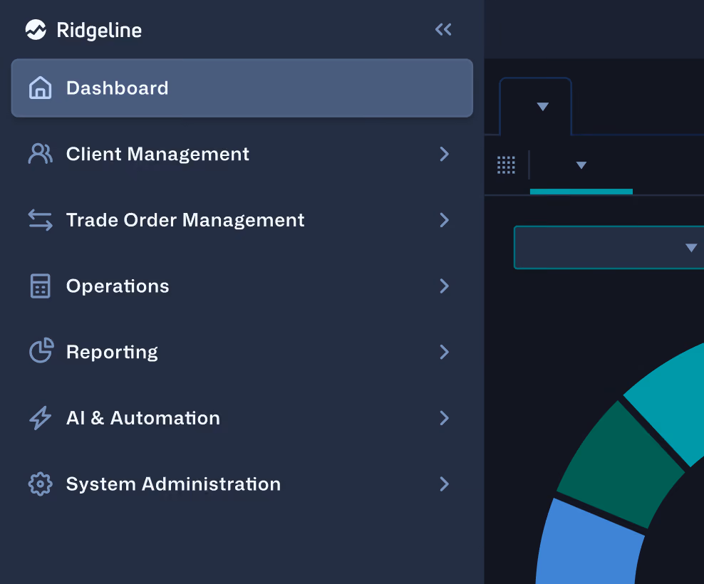Viewport: 704px width, 584px height.
Task: Click the Reporting pie chart icon
Action: click(41, 350)
